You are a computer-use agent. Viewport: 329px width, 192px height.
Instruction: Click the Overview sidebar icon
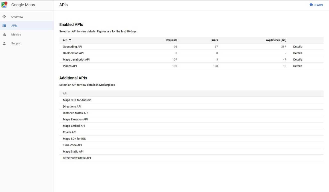coord(4,17)
